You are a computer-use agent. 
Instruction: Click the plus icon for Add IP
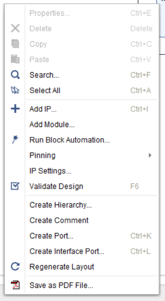pyautogui.click(x=15, y=109)
